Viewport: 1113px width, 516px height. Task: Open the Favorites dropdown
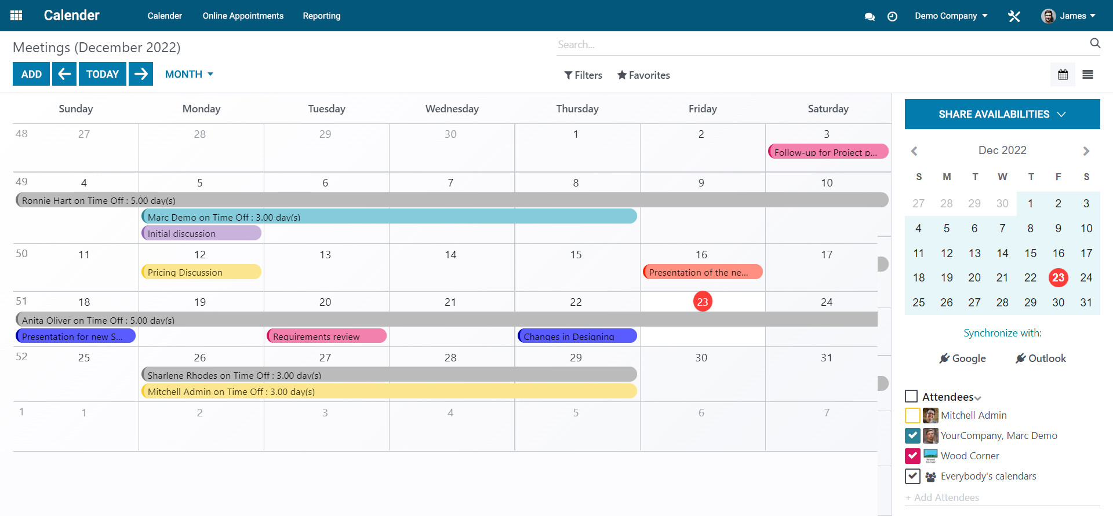(x=643, y=75)
